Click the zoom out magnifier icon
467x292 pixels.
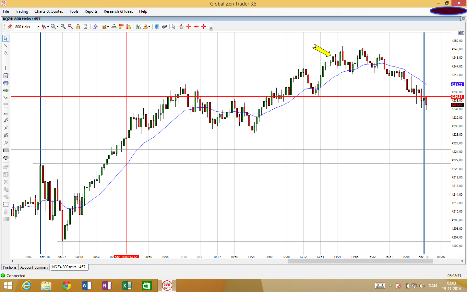(70, 27)
